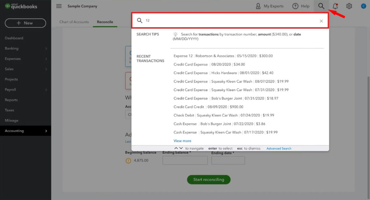Open Mileage in sidebar
This screenshot has height=200, width=370.
pos(11,121)
